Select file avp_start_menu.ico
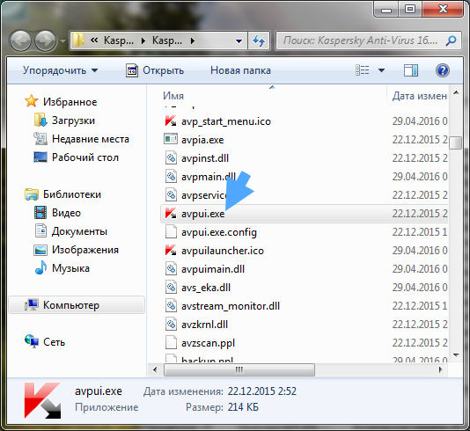Screen dimensions: 470x431 click(x=226, y=121)
